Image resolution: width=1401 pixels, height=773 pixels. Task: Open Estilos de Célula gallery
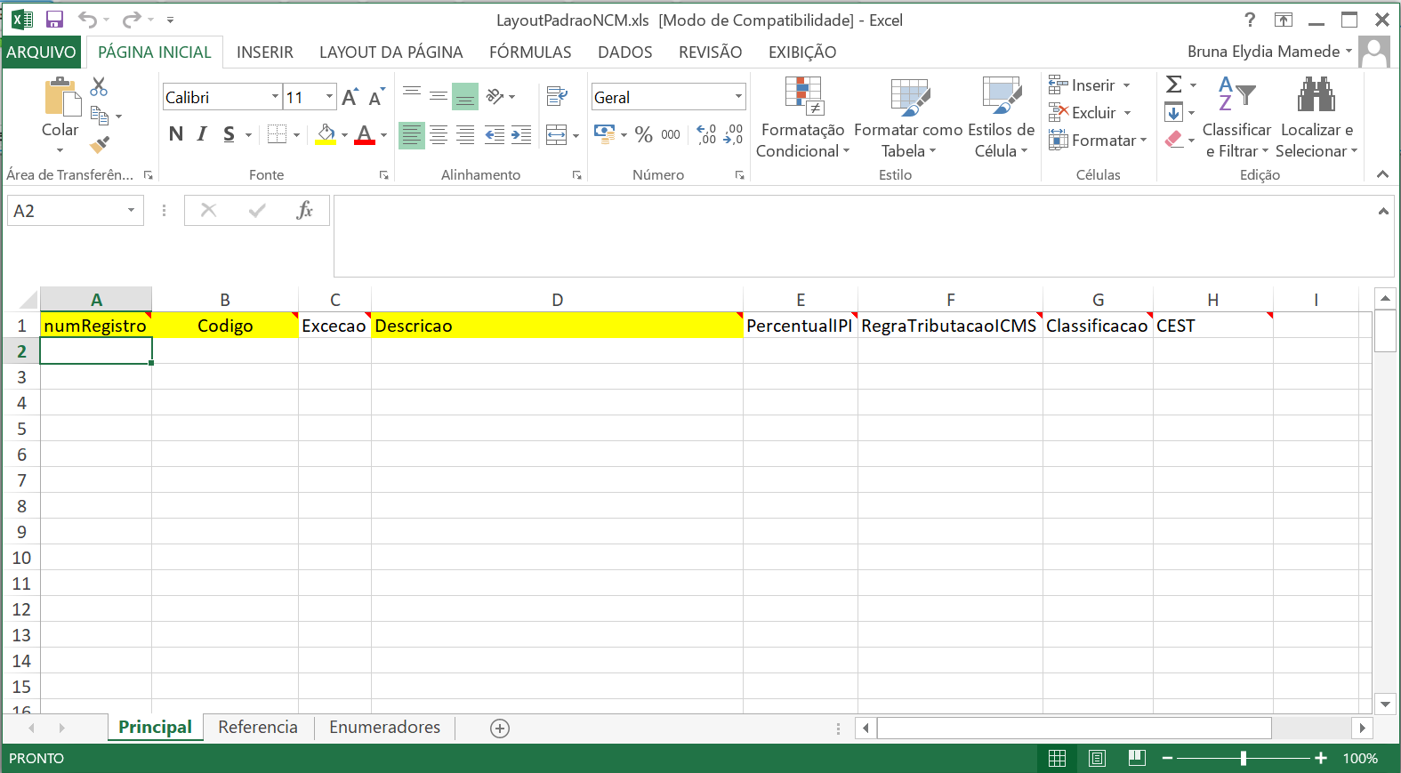point(1001,117)
